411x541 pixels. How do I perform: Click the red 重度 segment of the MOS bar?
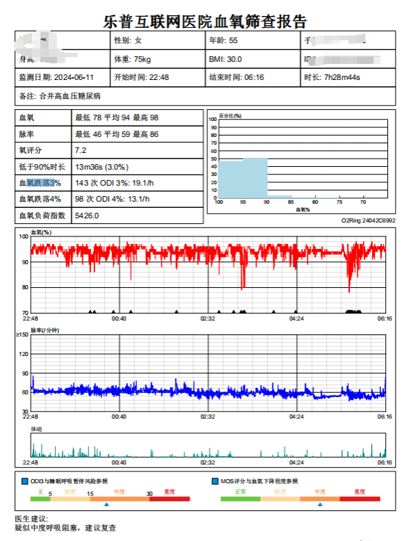tap(360, 499)
